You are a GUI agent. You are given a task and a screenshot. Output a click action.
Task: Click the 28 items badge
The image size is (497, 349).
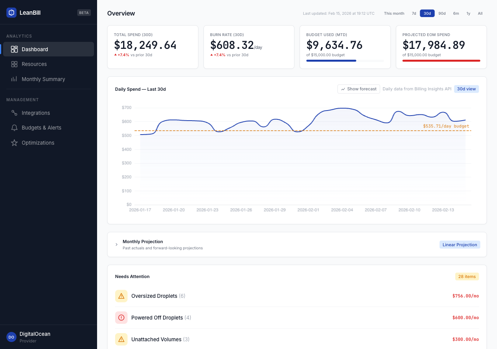[467, 276]
